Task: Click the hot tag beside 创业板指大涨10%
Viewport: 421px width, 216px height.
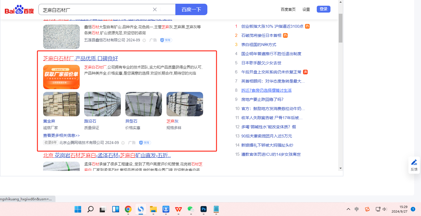Action: click(x=307, y=26)
